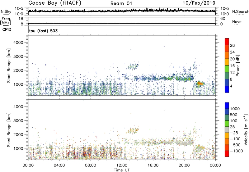The height and width of the screenshot is (172, 249).
Task: Click the '-1000' velocity colorbar value
Action: (x=237, y=151)
